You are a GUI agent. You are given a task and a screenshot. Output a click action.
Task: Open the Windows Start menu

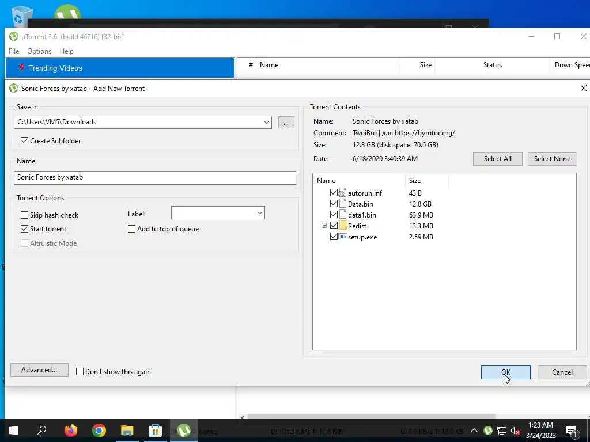[x=14, y=430]
